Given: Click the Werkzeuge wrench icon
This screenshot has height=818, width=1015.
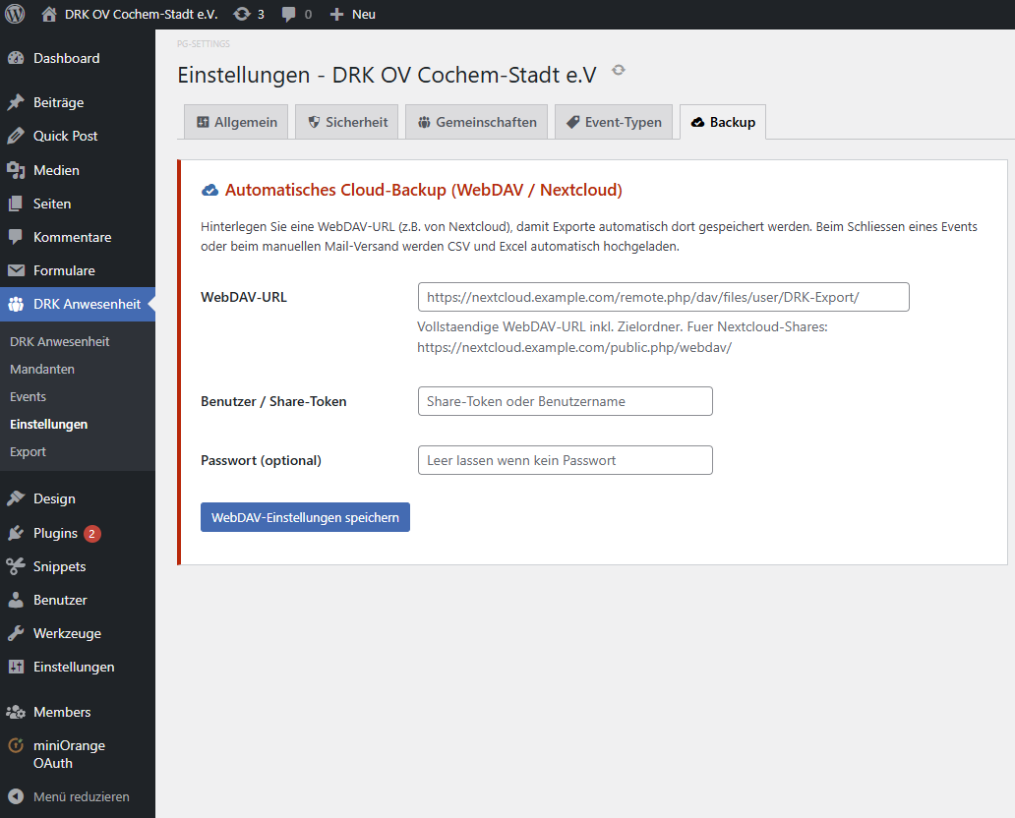Looking at the screenshot, I should click(x=16, y=633).
